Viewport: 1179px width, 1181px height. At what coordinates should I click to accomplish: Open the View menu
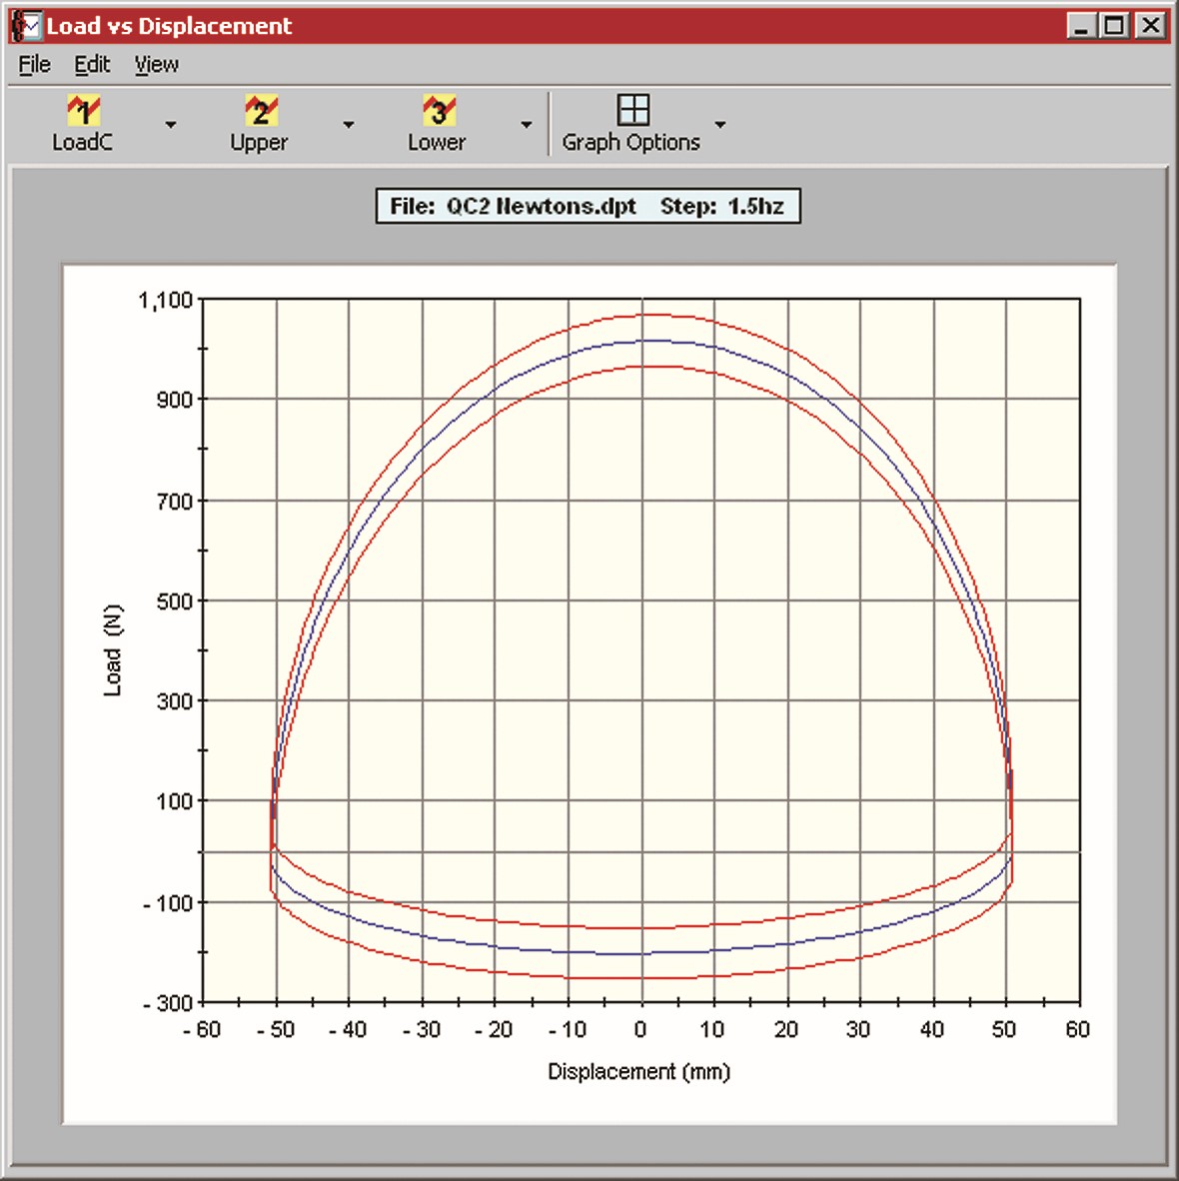click(156, 64)
